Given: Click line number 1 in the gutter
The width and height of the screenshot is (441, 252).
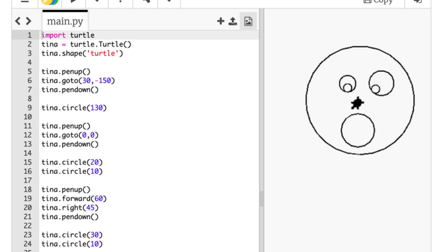Looking at the screenshot, I should pos(30,35).
